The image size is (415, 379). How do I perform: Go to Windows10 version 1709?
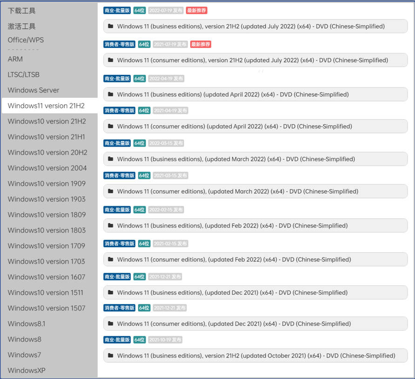pos(47,246)
